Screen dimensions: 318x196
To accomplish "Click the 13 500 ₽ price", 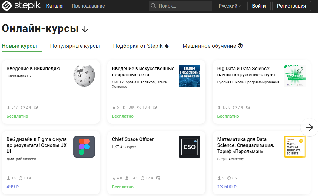I will pyautogui.click(x=227, y=187).
